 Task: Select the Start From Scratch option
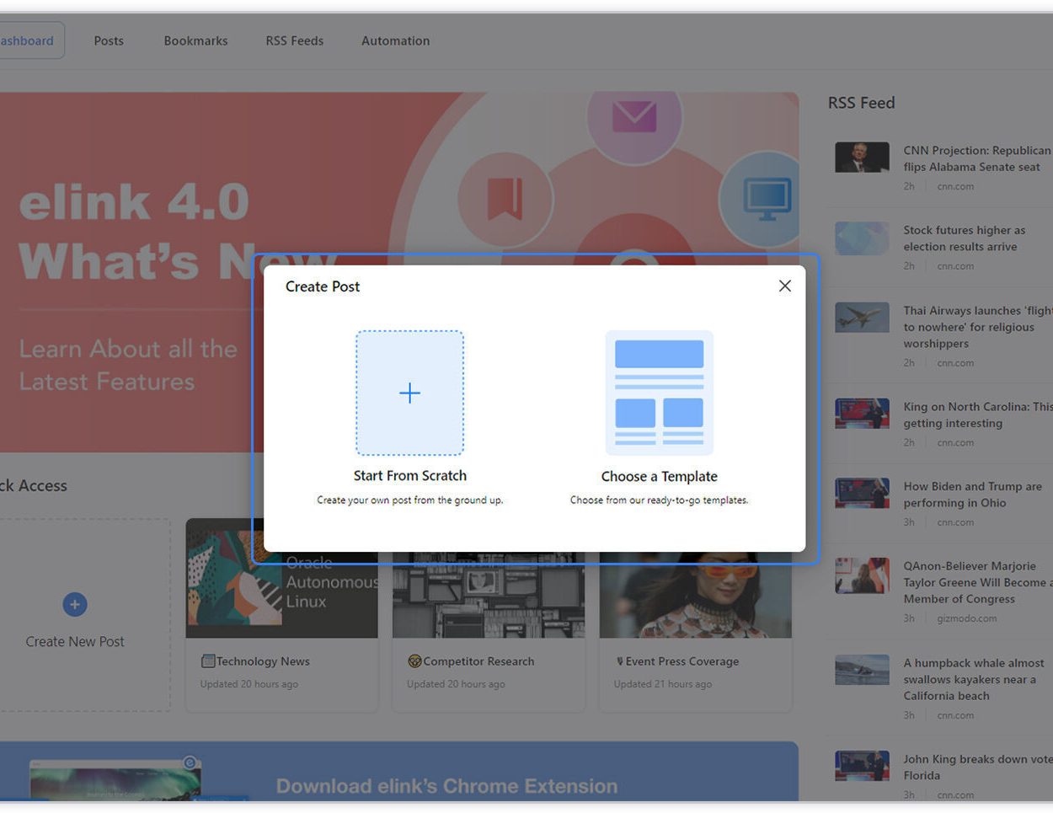pyautogui.click(x=410, y=475)
